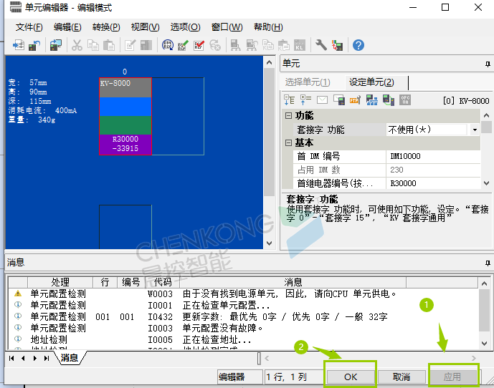This screenshot has height=388, width=494.
Task: Open the 套接字 功能 dropdown
Action: coord(475,130)
